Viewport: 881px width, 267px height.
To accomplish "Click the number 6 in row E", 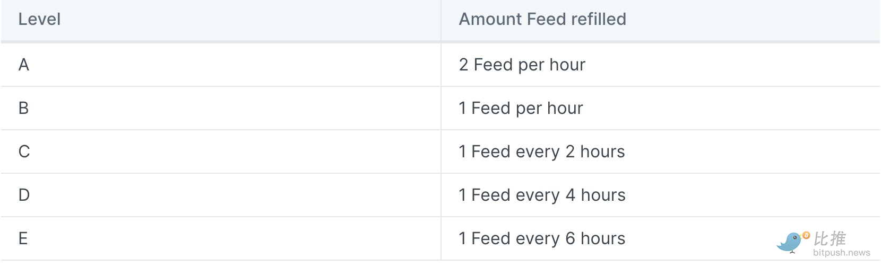I will point(570,238).
